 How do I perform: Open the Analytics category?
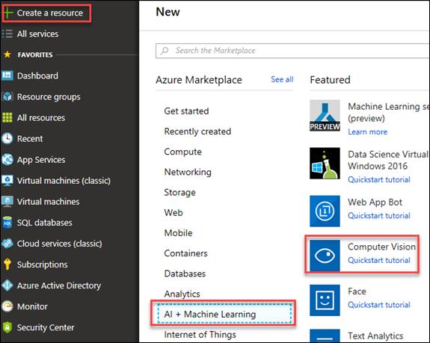pos(182,294)
